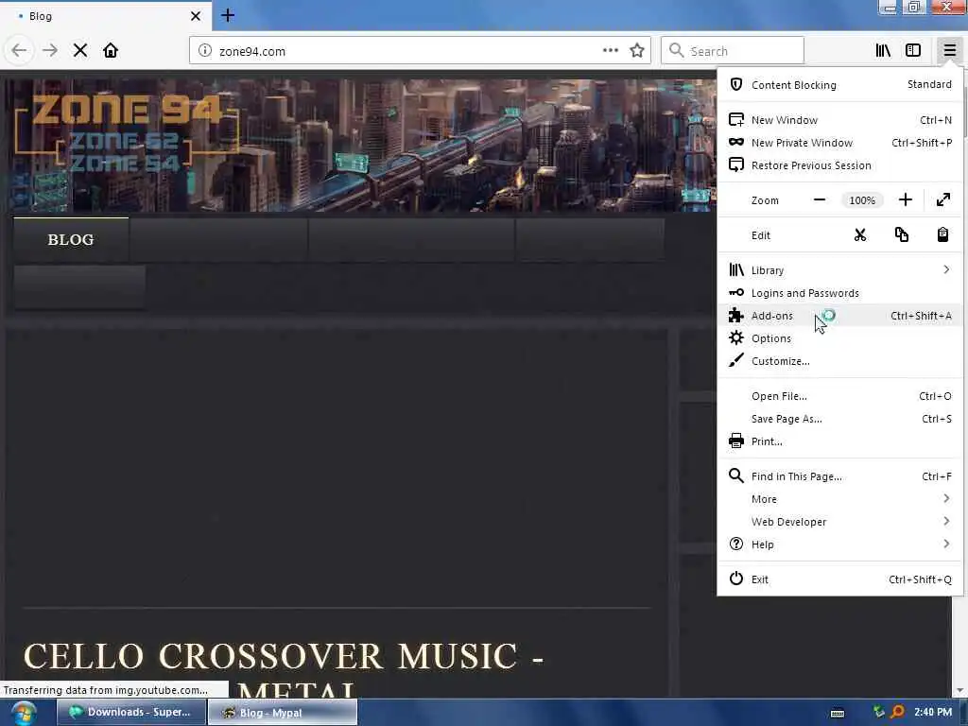Toggle the sidebar view icon
Viewport: 968px width, 726px height.
tap(913, 51)
